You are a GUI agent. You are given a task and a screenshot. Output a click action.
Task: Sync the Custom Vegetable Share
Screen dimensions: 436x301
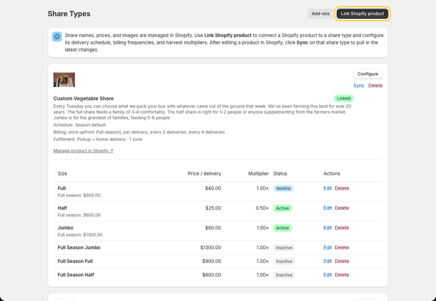coord(359,86)
